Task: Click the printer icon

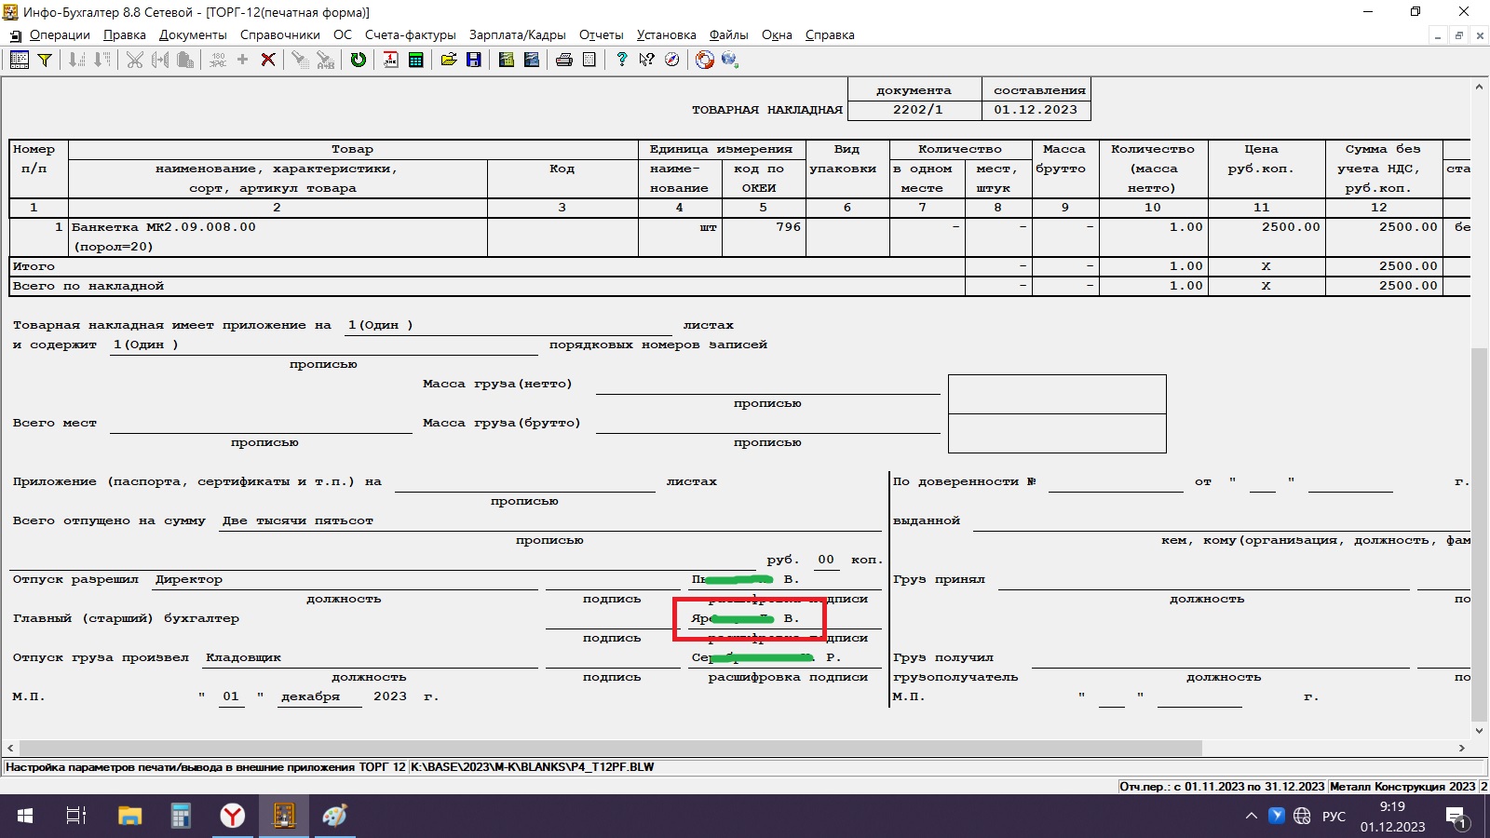Action: (564, 60)
